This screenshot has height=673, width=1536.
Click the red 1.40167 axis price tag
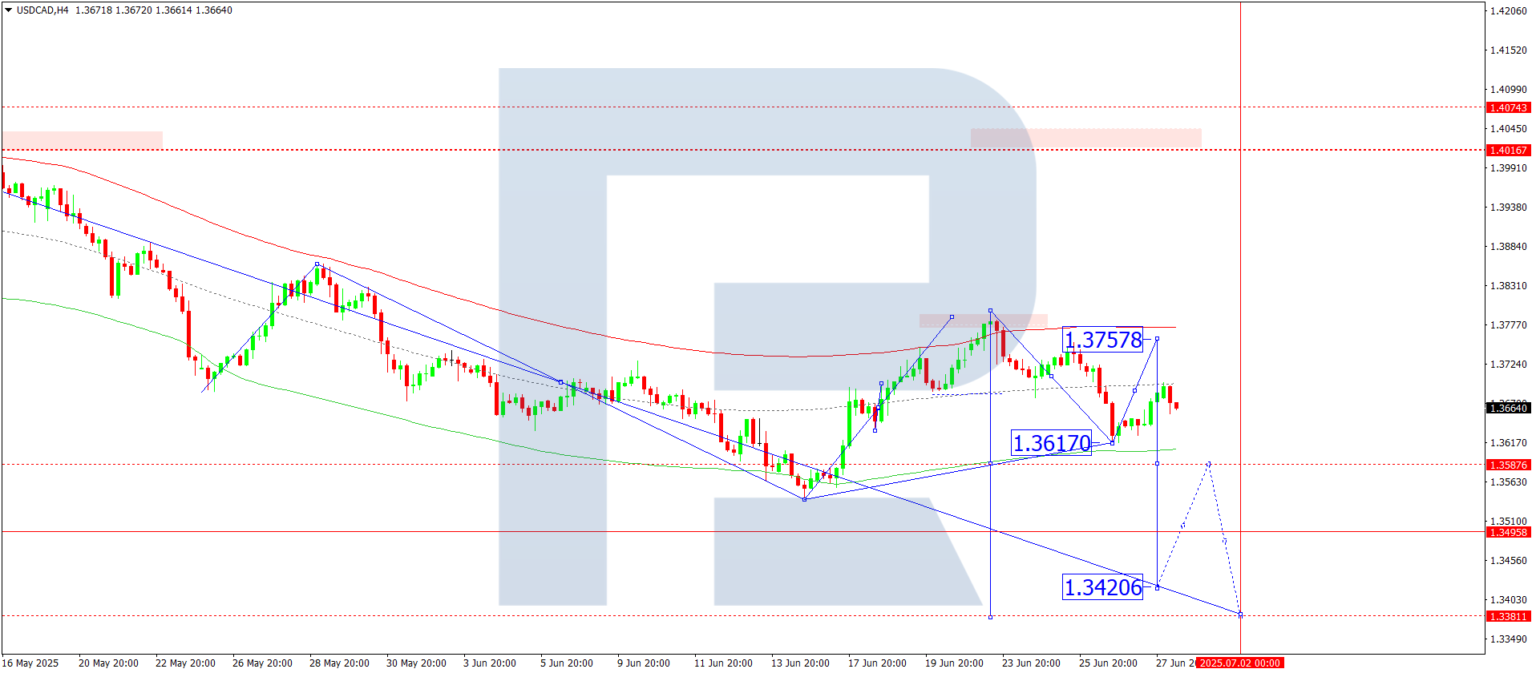1508,150
